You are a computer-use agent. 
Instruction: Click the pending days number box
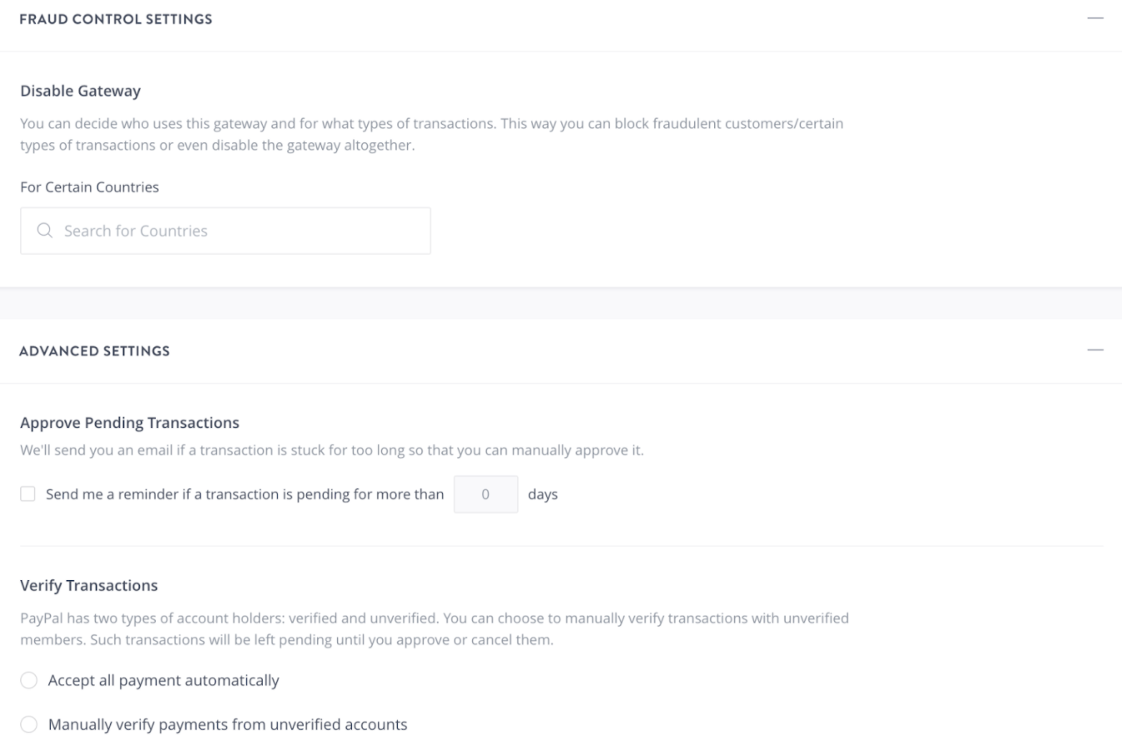pyautogui.click(x=486, y=494)
